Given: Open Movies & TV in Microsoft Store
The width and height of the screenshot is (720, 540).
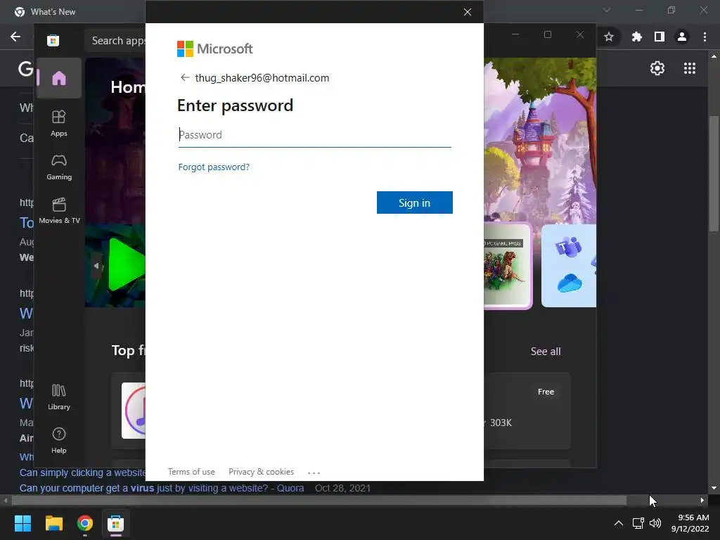Looking at the screenshot, I should pos(59,211).
